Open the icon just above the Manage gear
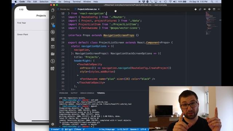 pos(53,68)
